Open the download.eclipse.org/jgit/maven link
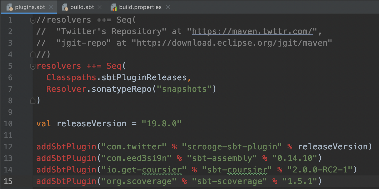Viewport: 379px width, 189px height. pyautogui.click(x=232, y=43)
